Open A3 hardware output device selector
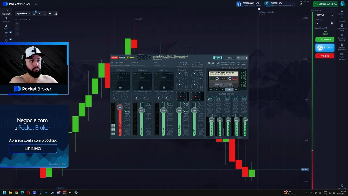 click(x=217, y=63)
